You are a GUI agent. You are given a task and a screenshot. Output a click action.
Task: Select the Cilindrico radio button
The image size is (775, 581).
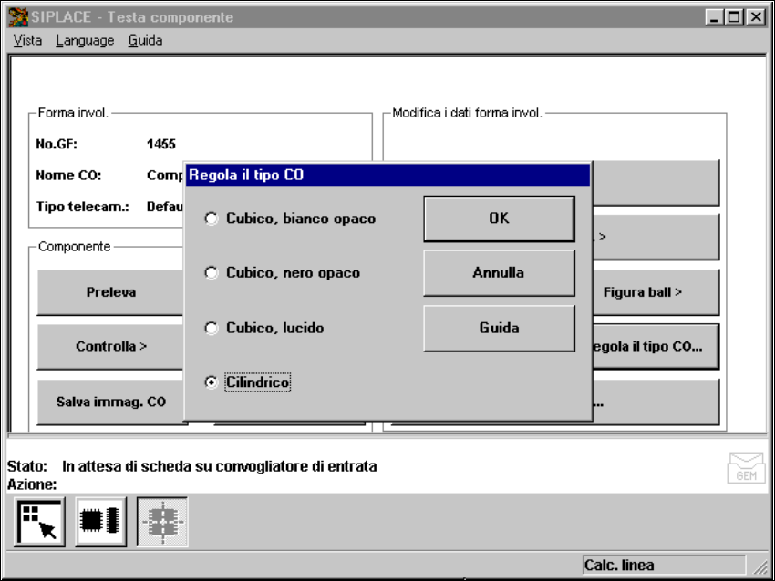click(x=212, y=383)
